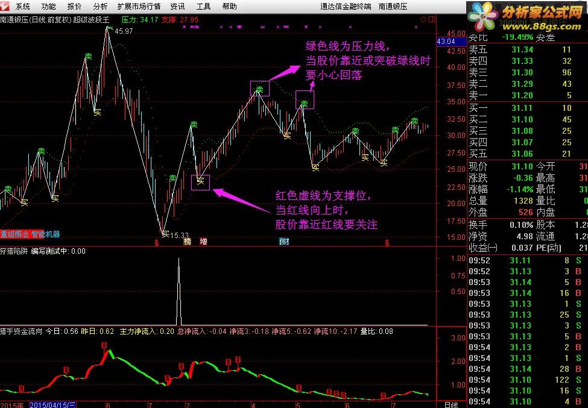Click the 量比: 0.08 reading in indicator

point(377,331)
